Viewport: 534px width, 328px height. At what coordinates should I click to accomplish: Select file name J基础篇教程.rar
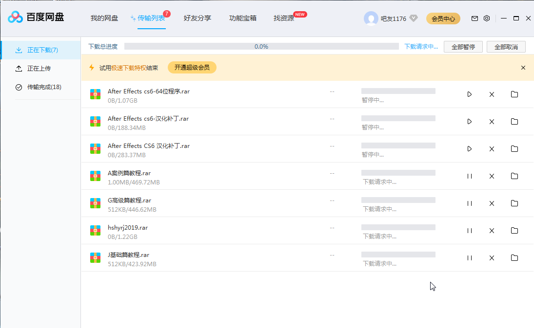128,255
